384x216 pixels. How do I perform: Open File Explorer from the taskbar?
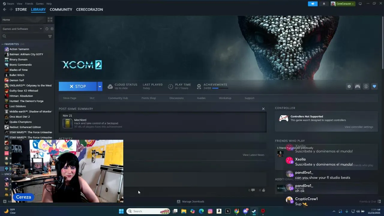tap(184, 211)
